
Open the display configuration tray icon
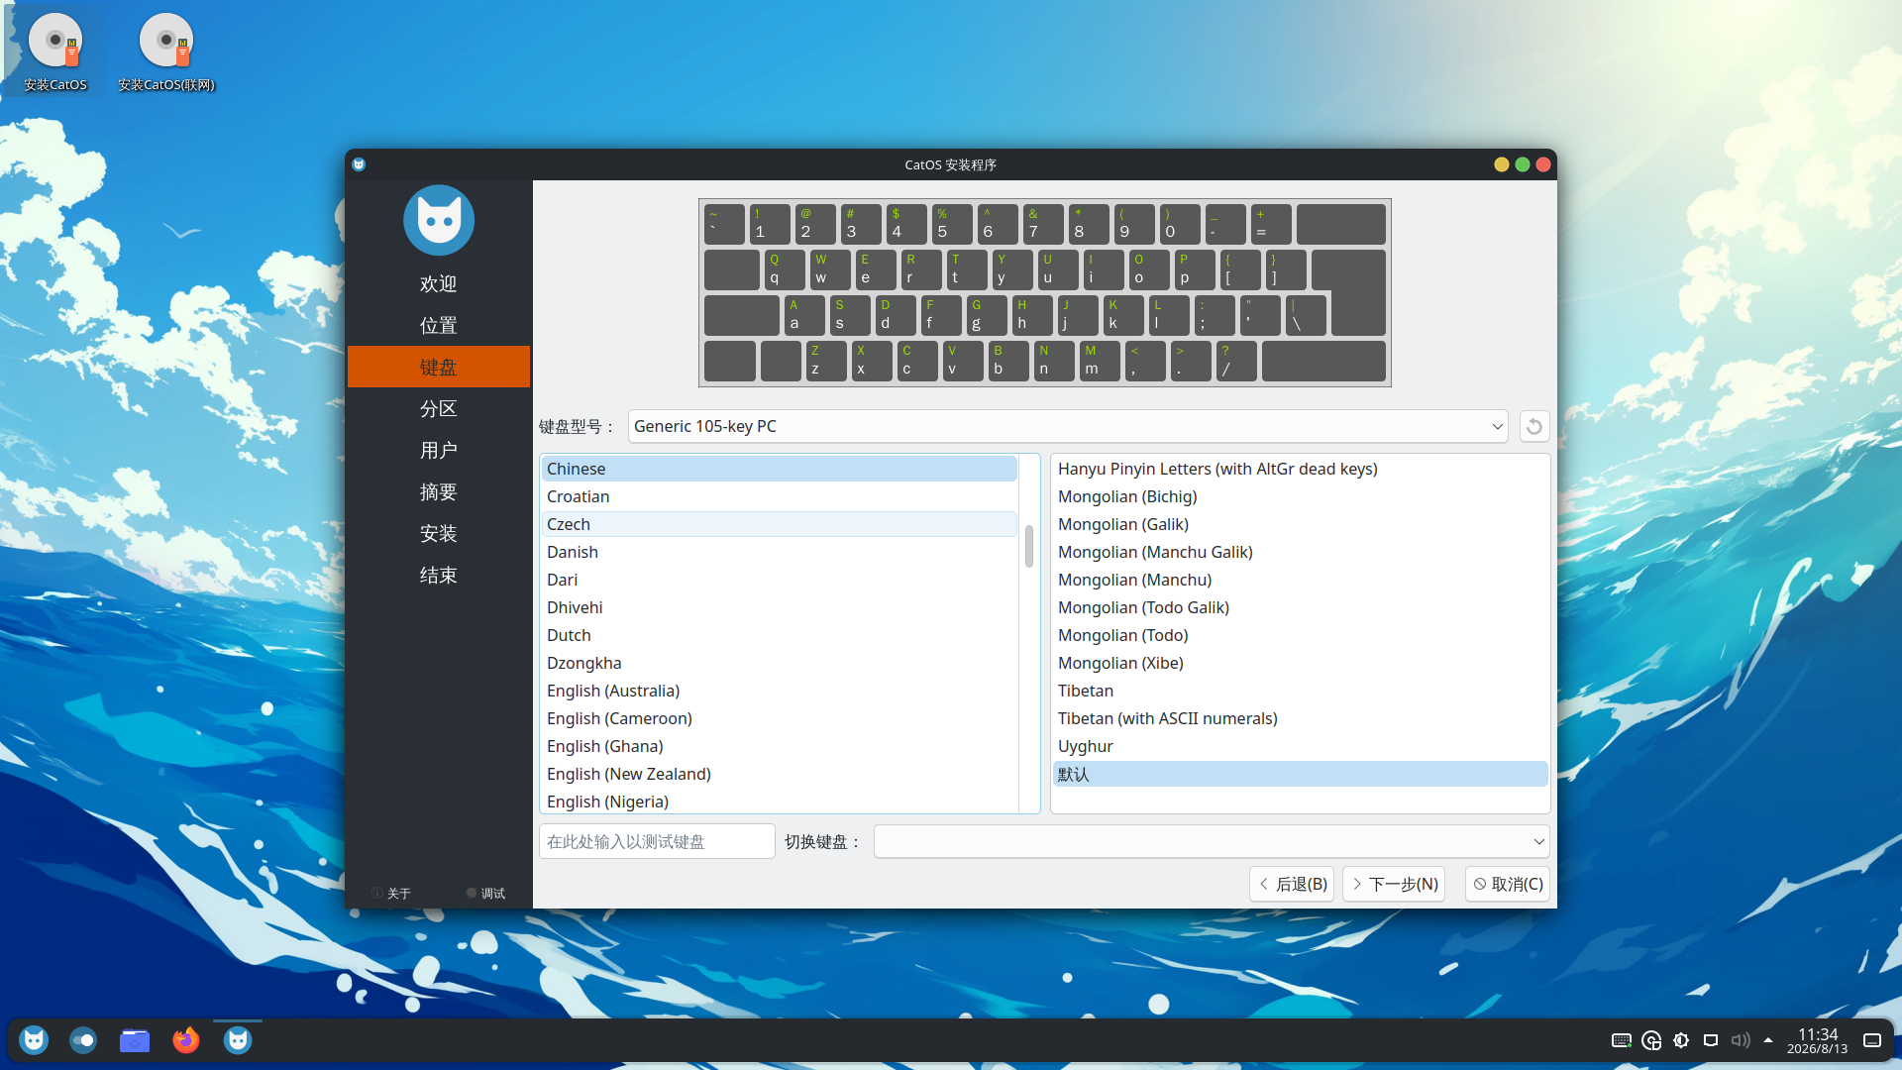click(x=1711, y=1040)
